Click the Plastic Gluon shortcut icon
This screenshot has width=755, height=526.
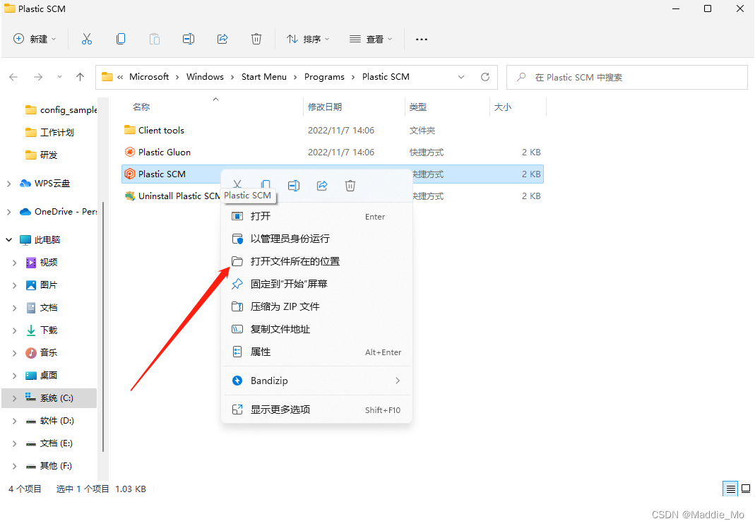(x=129, y=152)
